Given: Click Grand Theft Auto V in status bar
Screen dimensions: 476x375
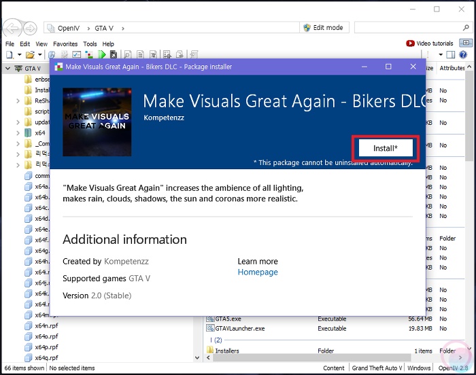Looking at the screenshot, I should pyautogui.click(x=377, y=368).
